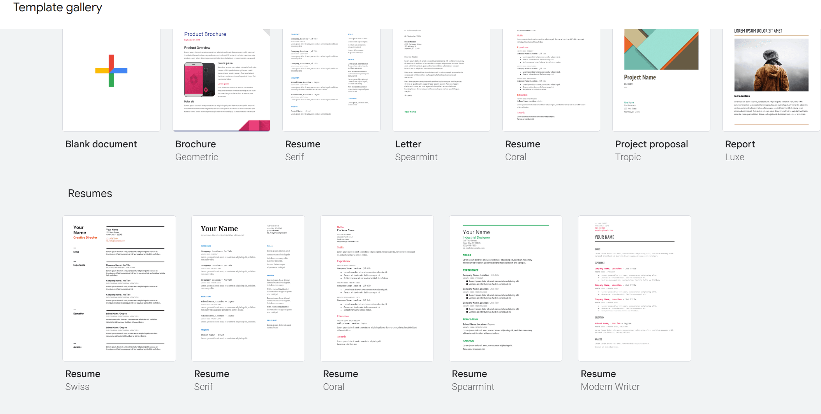
Task: Choose the Resume Modern Writer thumbnail
Action: pos(634,288)
